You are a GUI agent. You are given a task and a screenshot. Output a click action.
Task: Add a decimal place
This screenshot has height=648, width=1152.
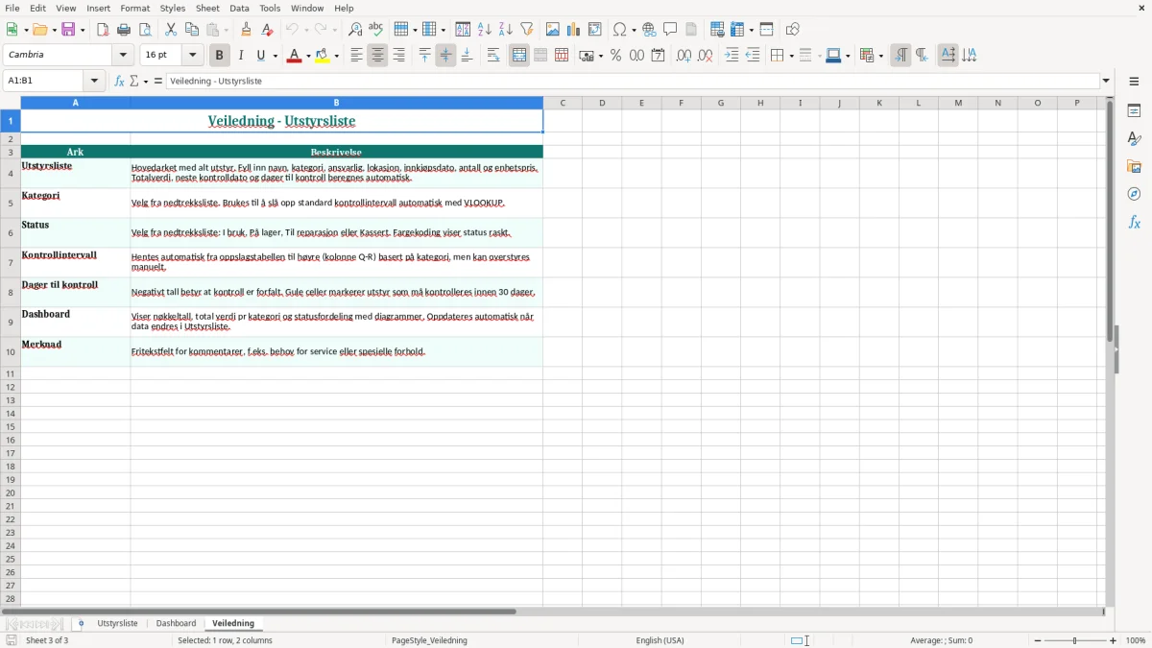click(684, 56)
